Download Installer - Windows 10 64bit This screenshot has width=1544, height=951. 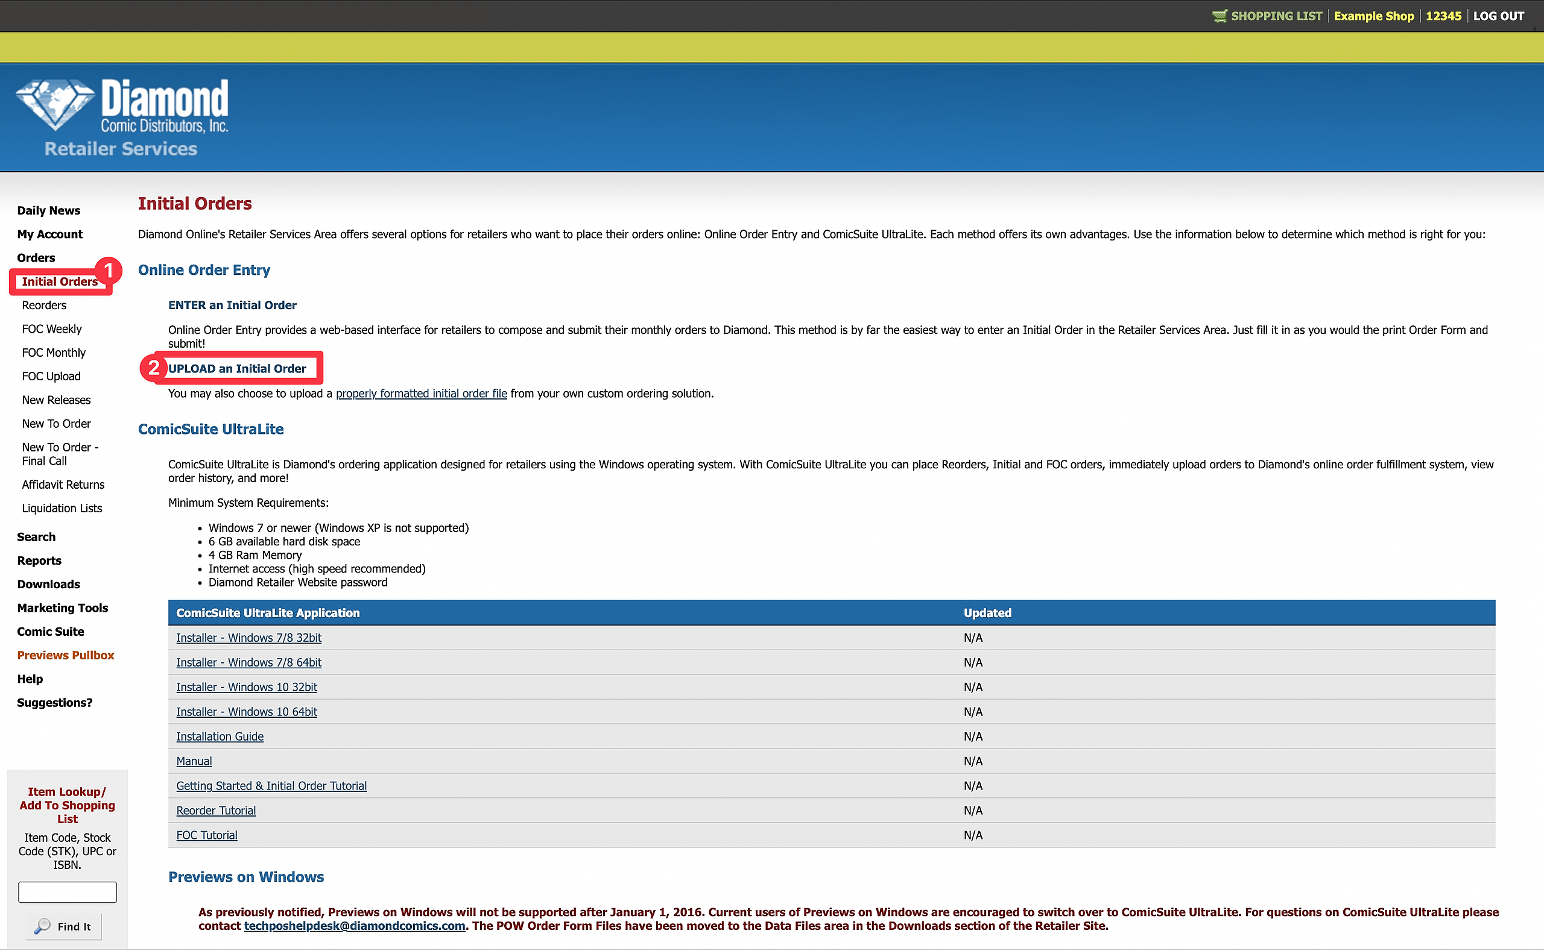[247, 711]
